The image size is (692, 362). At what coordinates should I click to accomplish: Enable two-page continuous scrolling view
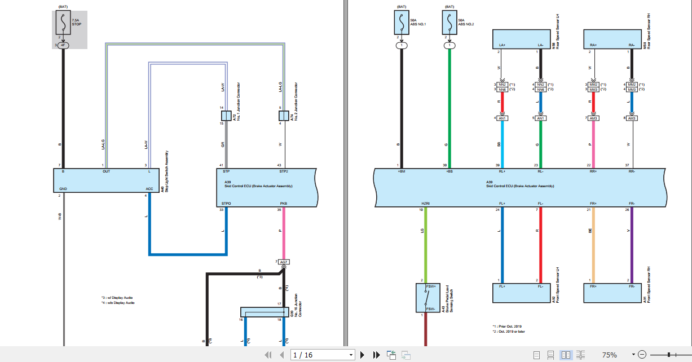pos(580,355)
